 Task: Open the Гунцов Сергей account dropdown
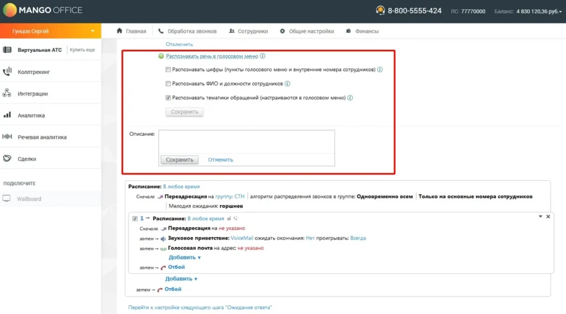click(50, 31)
